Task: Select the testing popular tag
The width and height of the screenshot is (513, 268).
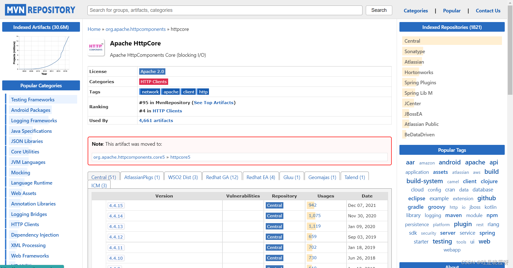Action: (x=442, y=241)
